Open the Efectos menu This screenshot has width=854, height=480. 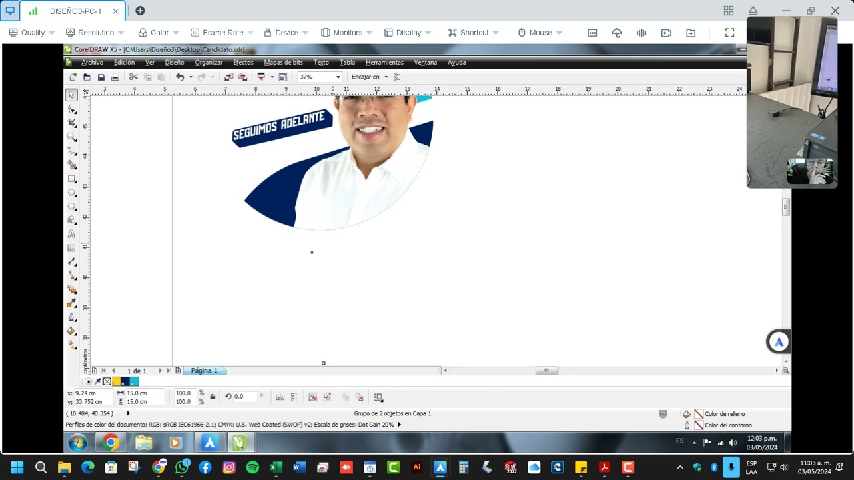coord(243,63)
